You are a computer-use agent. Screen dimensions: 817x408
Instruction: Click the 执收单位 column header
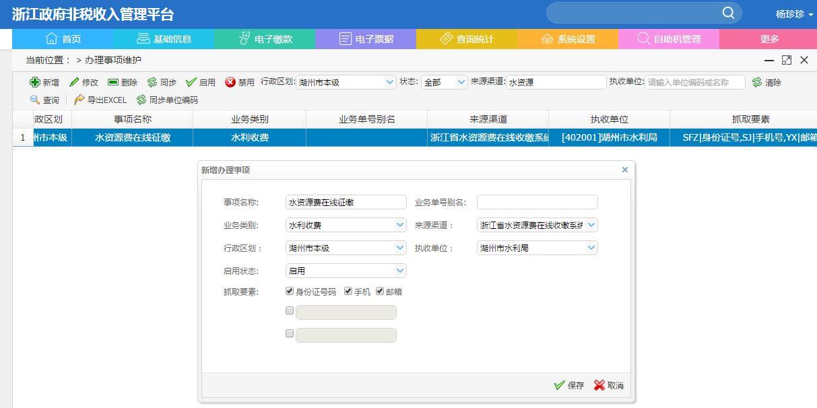click(x=609, y=119)
